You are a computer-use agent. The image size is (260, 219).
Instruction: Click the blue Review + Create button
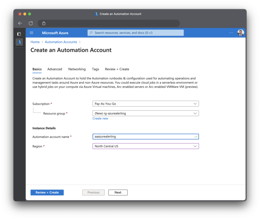tap(47, 193)
